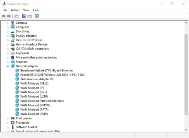Select WAN Miniport (IP)
Viewport: 189px width, 138px height.
pyautogui.click(x=32, y=88)
